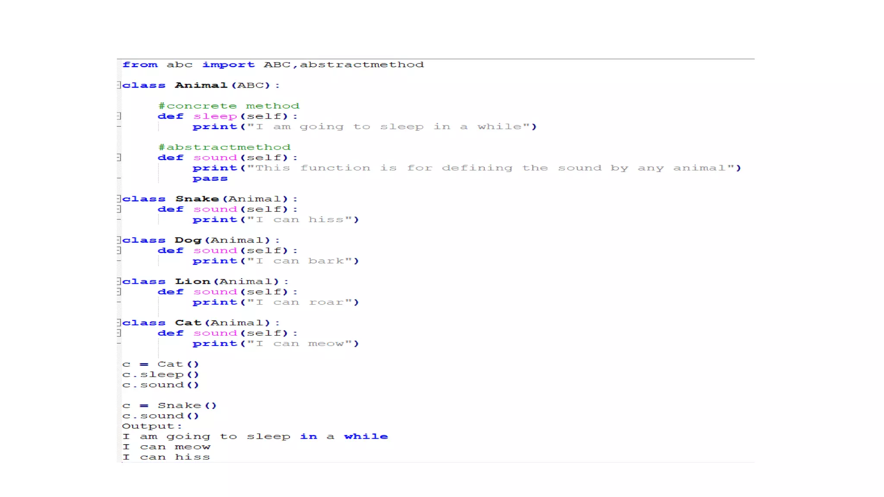This screenshot has width=884, height=497.
Task: Click the print("I can meow") line
Action: [275, 344]
